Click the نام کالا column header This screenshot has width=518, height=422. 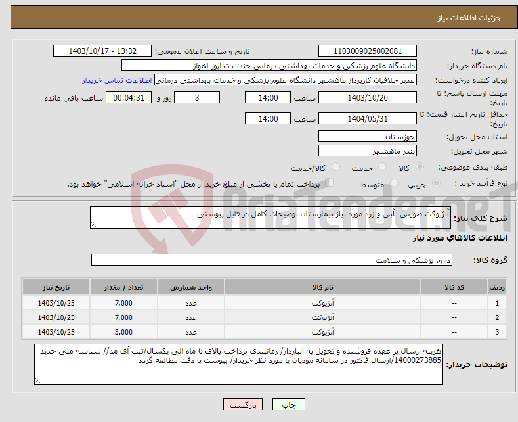(x=322, y=287)
